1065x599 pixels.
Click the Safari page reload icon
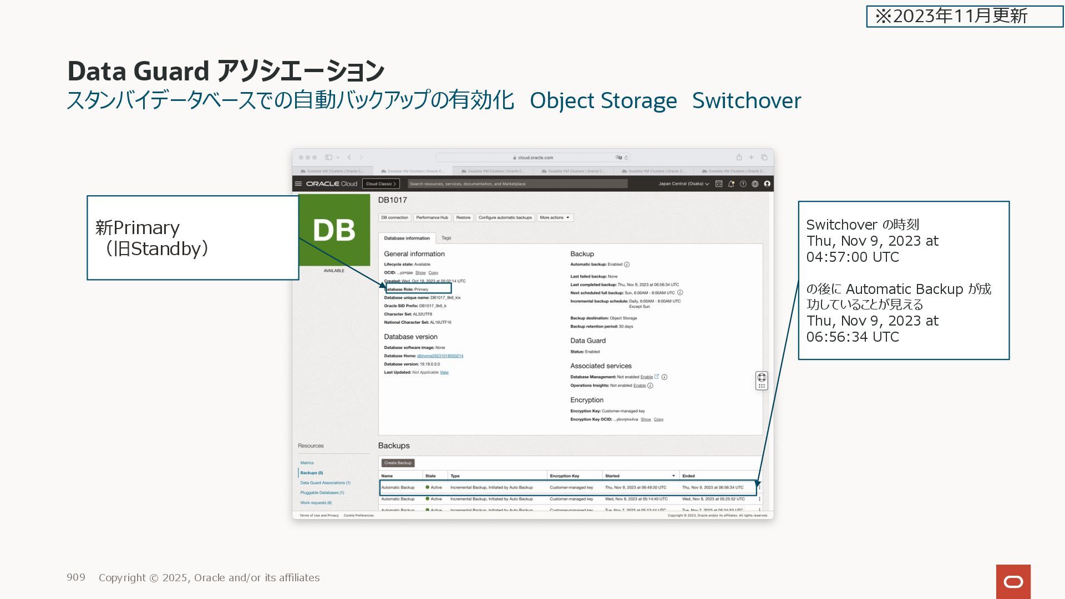pos(626,158)
